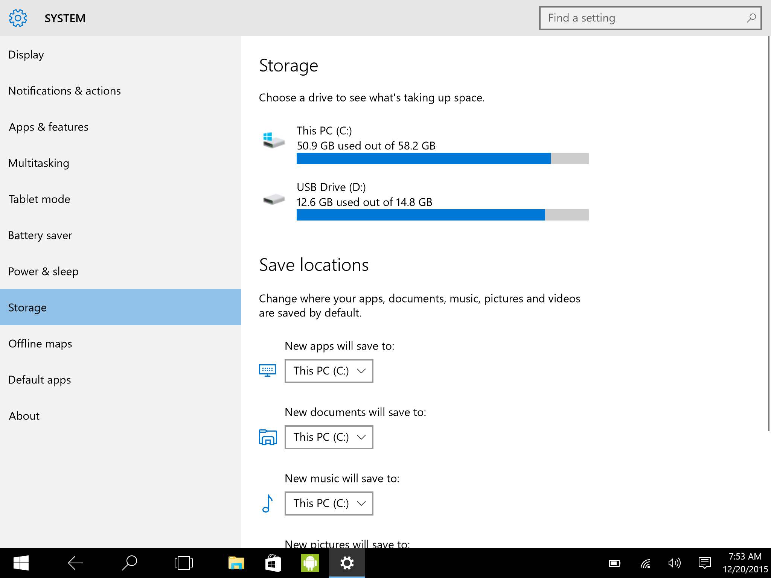Open the This PC (C:) drive icon
The height and width of the screenshot is (578, 771).
point(274,140)
